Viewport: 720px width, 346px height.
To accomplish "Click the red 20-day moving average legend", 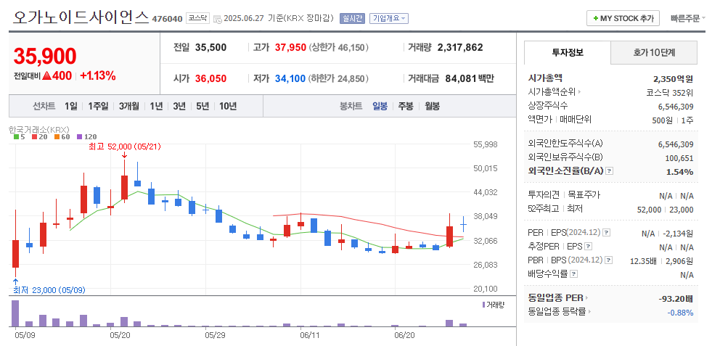I will 38,137.
